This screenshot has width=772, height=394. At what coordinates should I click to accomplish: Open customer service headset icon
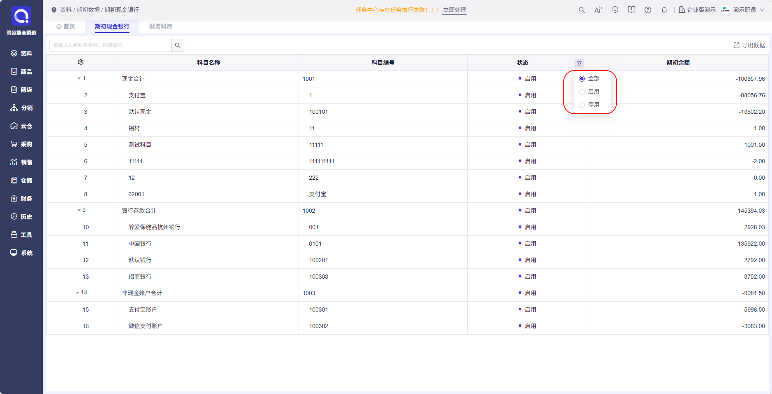615,10
